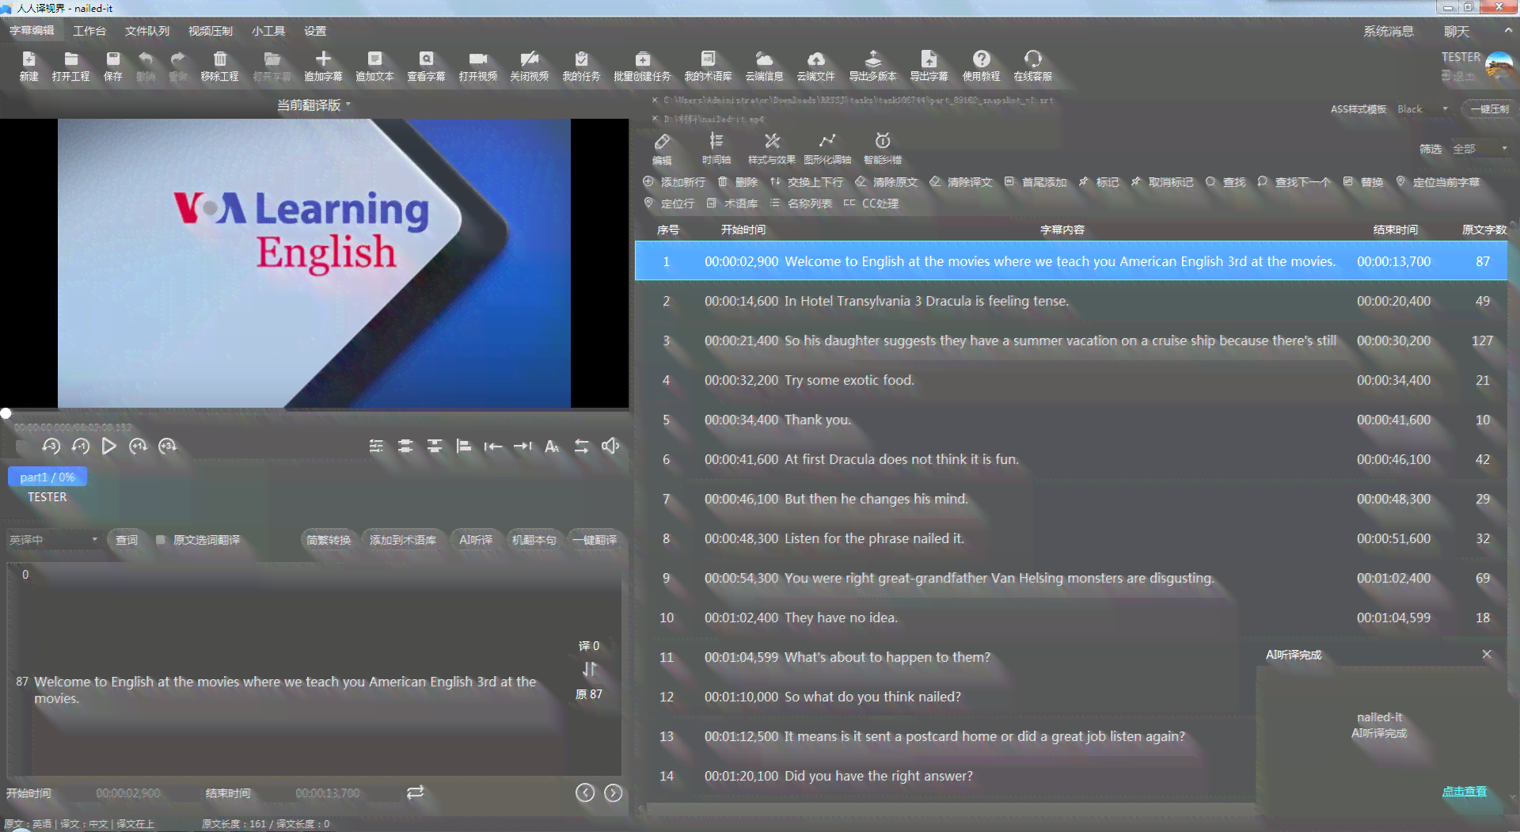This screenshot has height=832, width=1520.
Task: Save with the 保存 icon
Action: [x=113, y=66]
